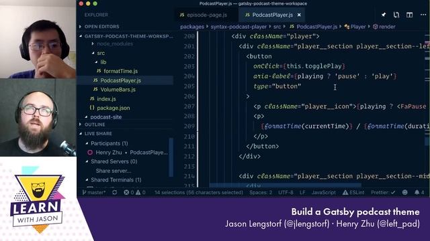Click line number 210 in the gutter
Screen dimensions: 430x241
coord(189,136)
